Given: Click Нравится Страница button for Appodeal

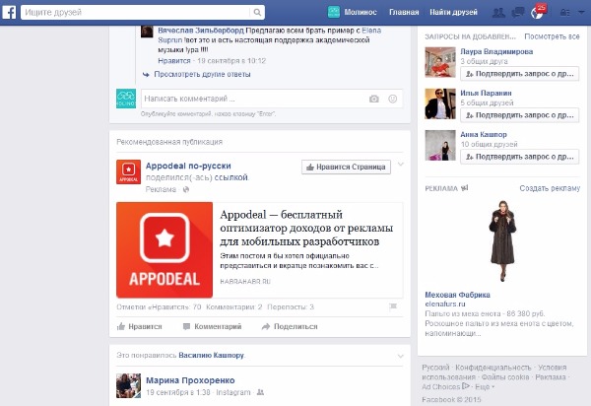Looking at the screenshot, I should point(346,167).
